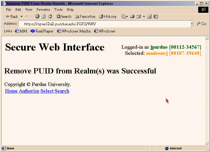210x152 pixels.
Task: Open the Tools menu
Action: pos(58,10)
